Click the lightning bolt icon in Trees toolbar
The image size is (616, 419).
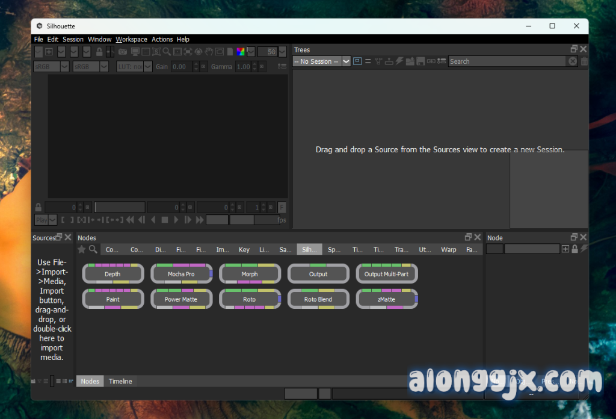399,61
